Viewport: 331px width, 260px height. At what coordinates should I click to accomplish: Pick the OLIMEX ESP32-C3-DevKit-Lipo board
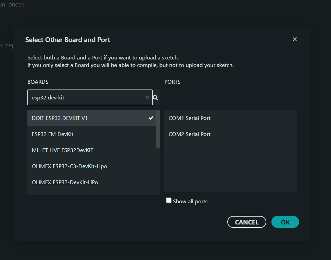coord(69,166)
